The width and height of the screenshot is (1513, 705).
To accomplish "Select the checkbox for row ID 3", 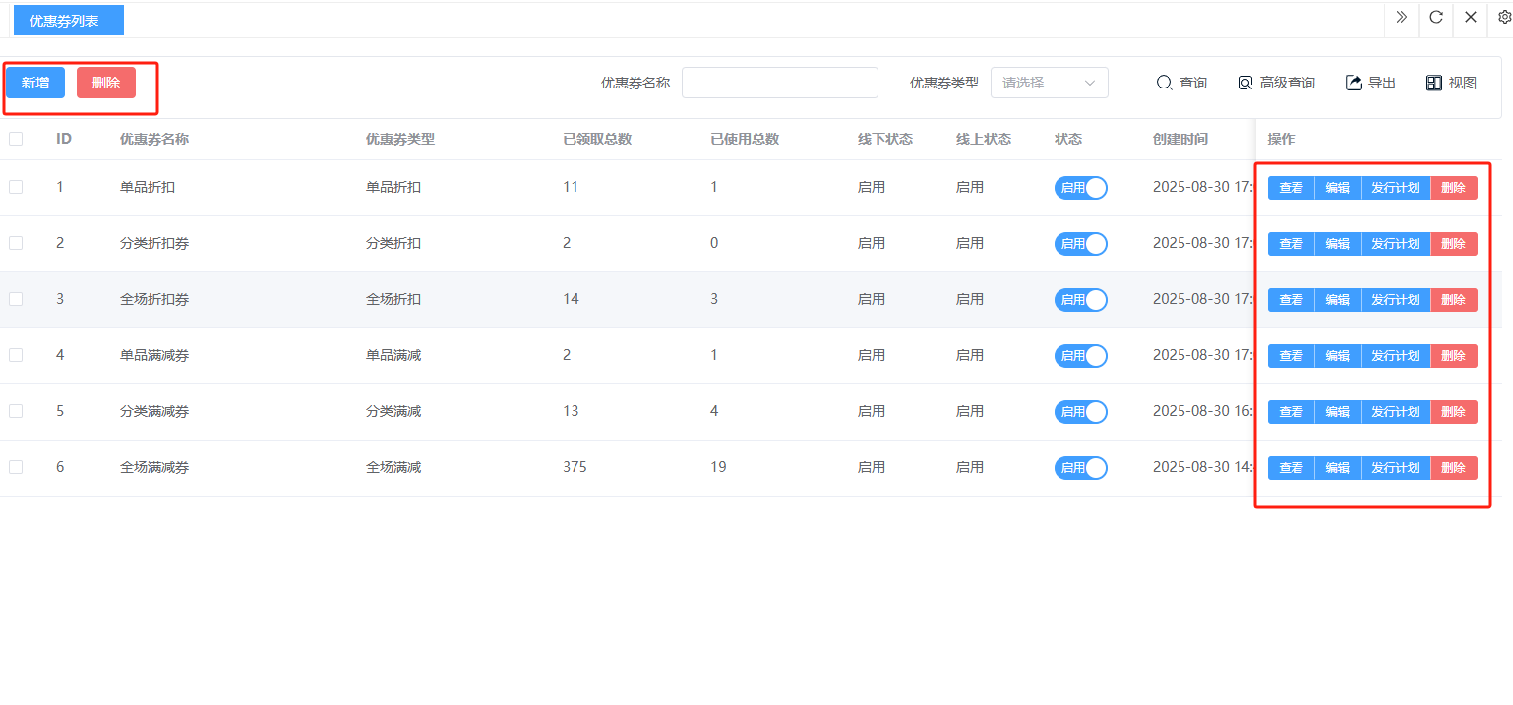I will pos(16,299).
